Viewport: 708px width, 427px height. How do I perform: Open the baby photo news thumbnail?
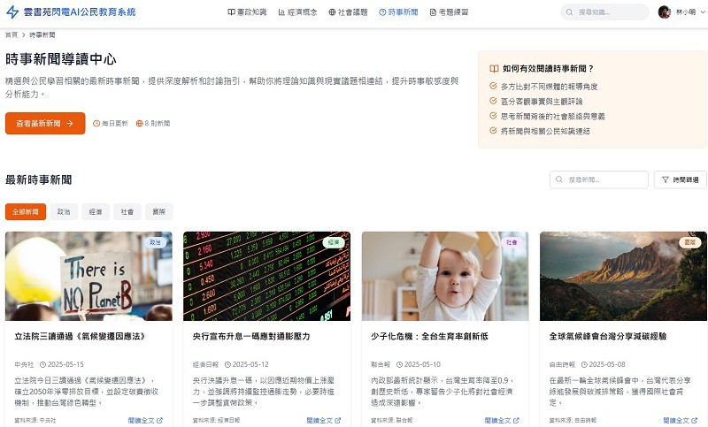[444, 276]
